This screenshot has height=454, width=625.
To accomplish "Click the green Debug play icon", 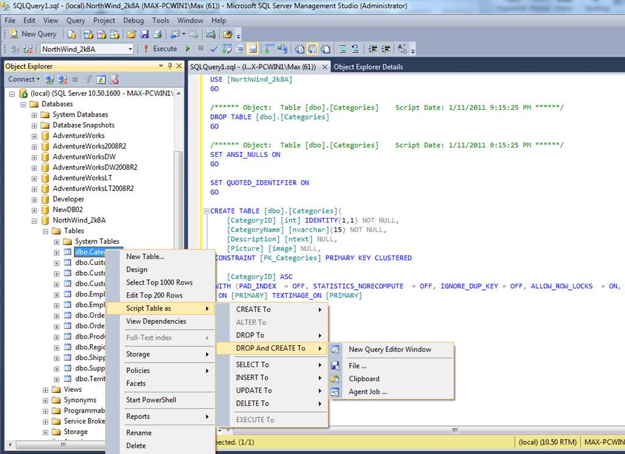I will [188, 49].
